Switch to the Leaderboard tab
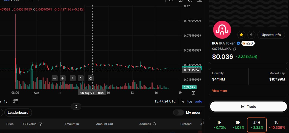 pos(18,112)
